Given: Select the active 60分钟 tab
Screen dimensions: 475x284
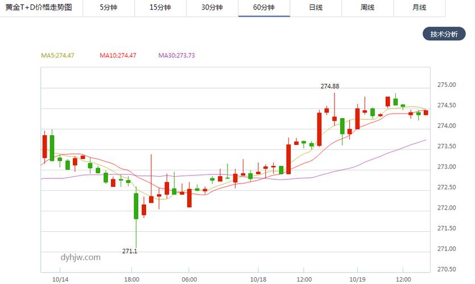Looking at the screenshot, I should 264,8.
